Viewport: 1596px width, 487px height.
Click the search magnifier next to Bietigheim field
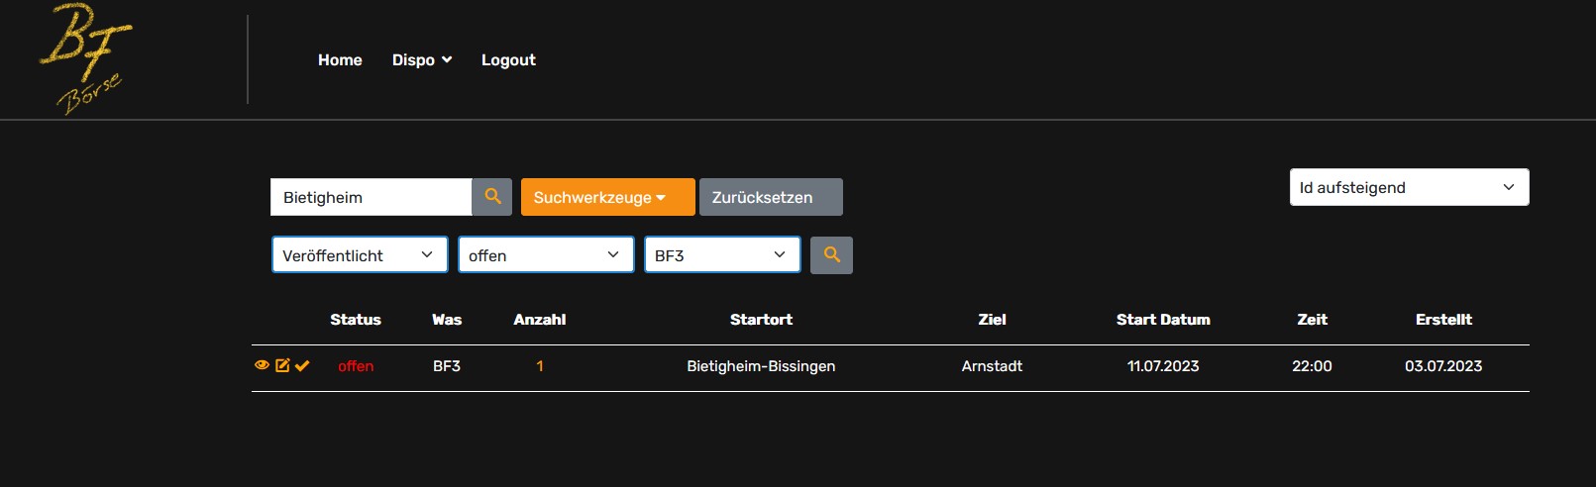(x=492, y=197)
